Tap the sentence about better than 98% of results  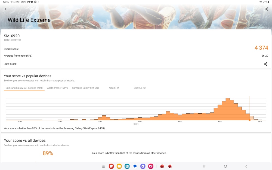click(55, 128)
